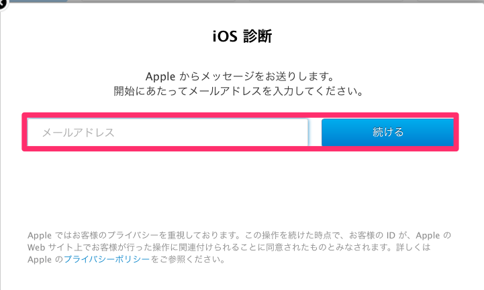
Task: Click the gap between email field and 続ける
Action: 315,133
